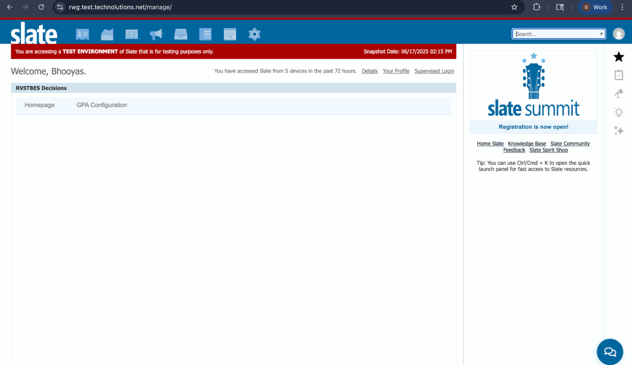
Task: Click the sparkles icon in the sidebar
Action: click(618, 131)
